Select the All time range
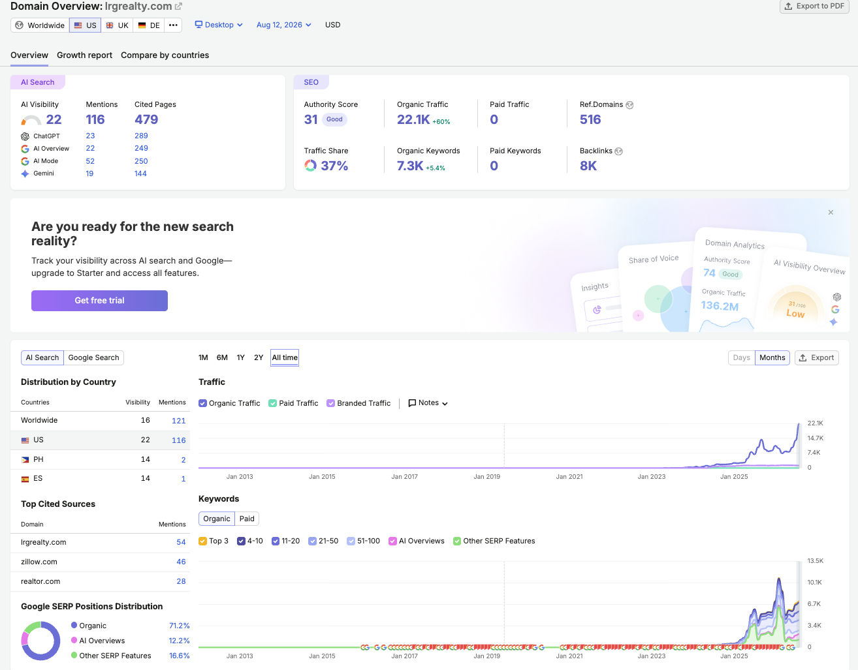Viewport: 858px width, 670px height. pyautogui.click(x=285, y=358)
